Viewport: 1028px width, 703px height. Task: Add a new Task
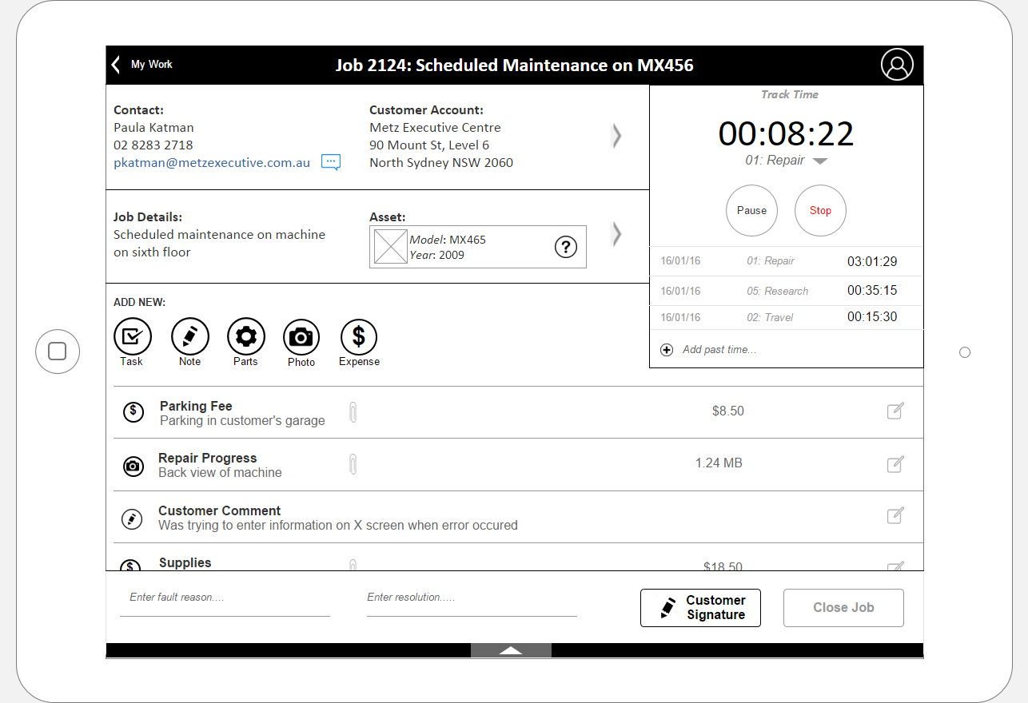coord(132,336)
